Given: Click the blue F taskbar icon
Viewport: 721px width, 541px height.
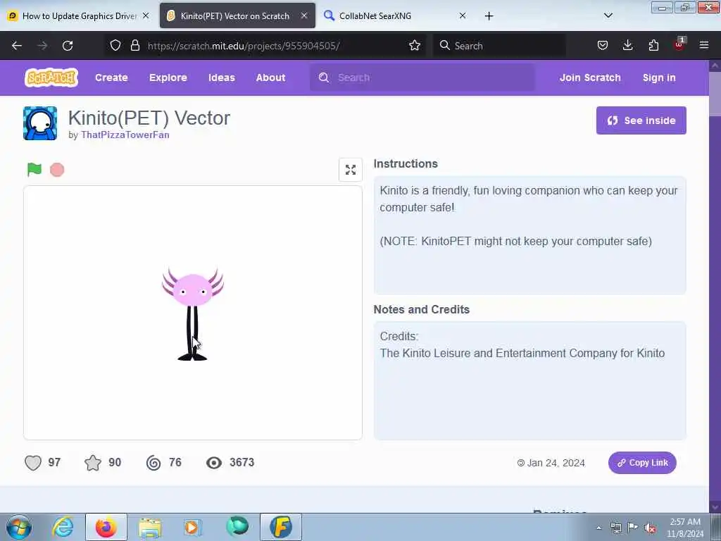Looking at the screenshot, I should (280, 527).
